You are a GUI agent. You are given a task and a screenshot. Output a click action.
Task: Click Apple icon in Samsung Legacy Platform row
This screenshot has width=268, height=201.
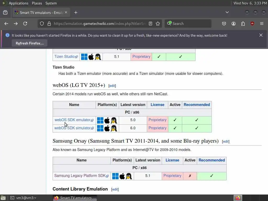(122, 176)
